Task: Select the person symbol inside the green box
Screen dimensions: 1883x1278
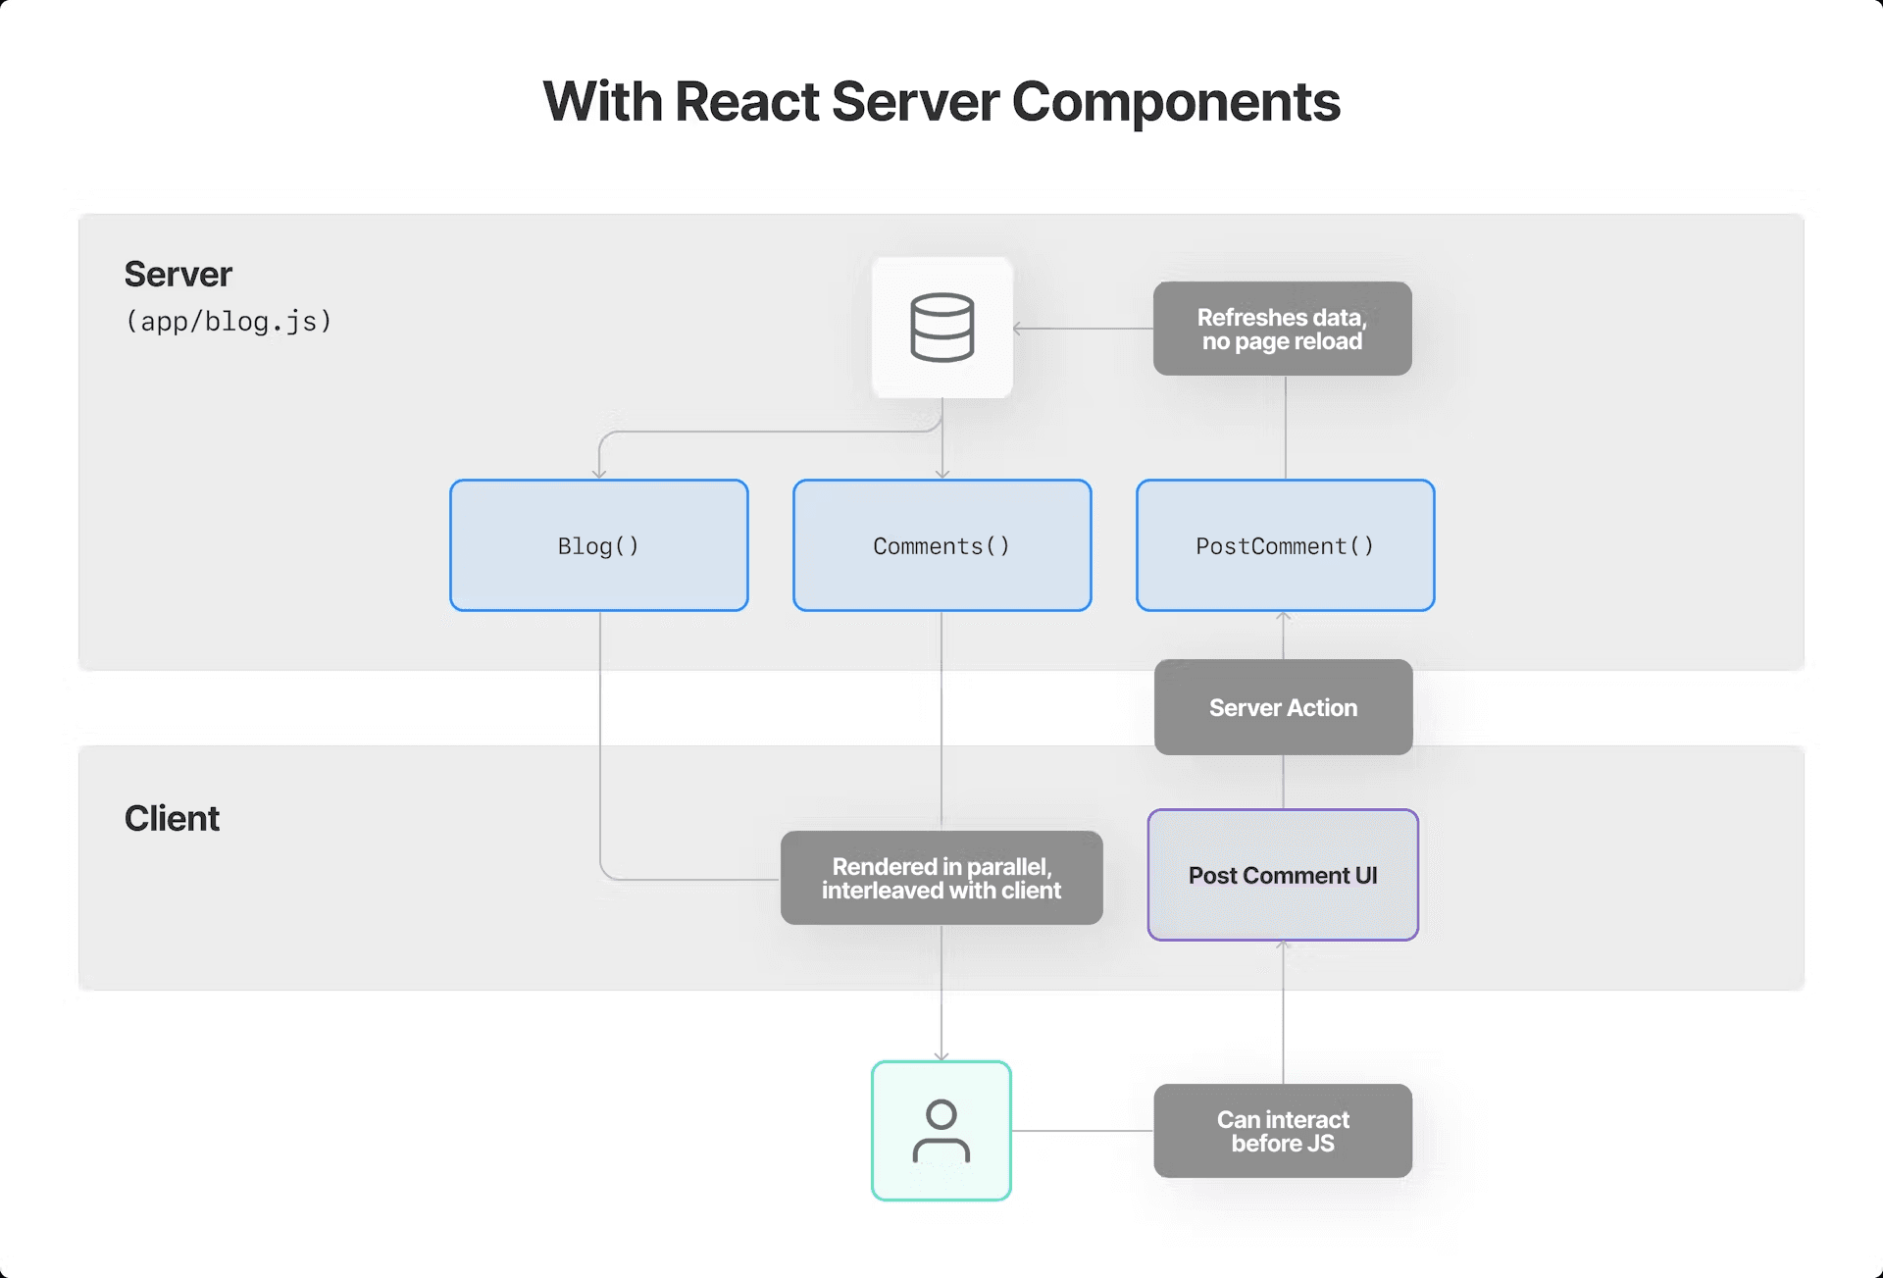Action: click(940, 1131)
